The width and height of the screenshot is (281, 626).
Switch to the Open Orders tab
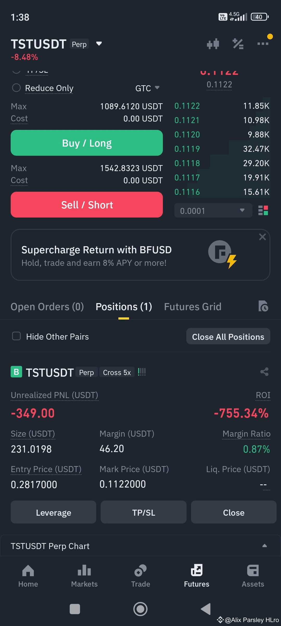pyautogui.click(x=47, y=307)
